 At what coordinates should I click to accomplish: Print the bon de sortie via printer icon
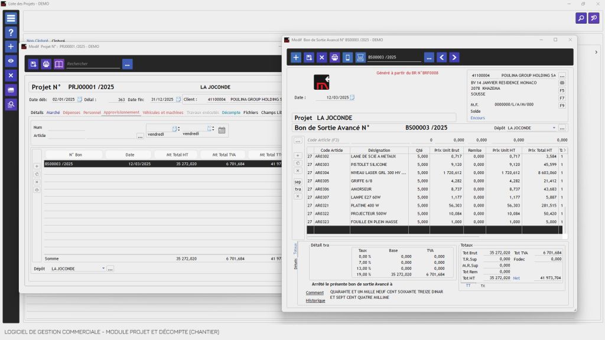[x=335, y=57]
